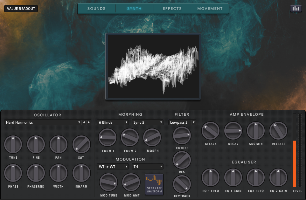The image size is (306, 200).
Task: Open the Lowpass 3 filter type dropdown
Action: pyautogui.click(x=182, y=122)
